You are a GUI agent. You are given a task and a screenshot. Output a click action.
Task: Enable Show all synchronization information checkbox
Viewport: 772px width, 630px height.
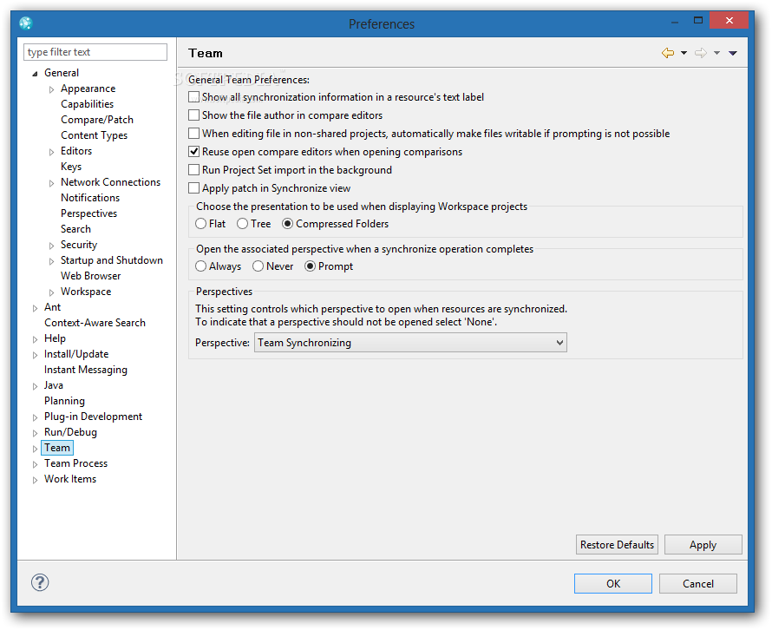(194, 97)
